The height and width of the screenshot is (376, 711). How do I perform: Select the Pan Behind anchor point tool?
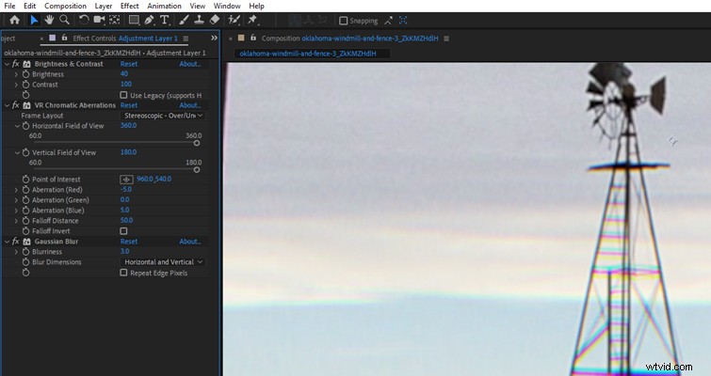pos(114,20)
